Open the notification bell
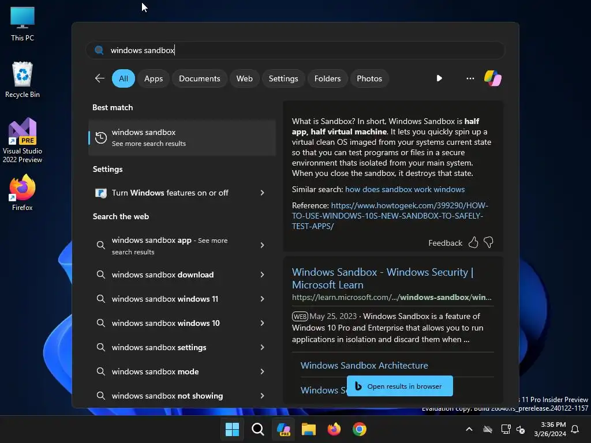This screenshot has width=591, height=443. [x=575, y=429]
